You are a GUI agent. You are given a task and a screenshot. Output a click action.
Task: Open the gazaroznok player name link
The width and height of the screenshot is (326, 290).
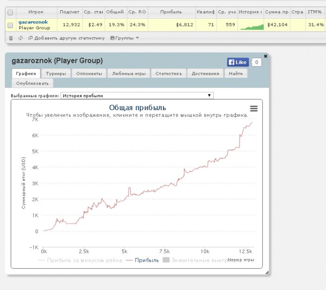pos(33,22)
